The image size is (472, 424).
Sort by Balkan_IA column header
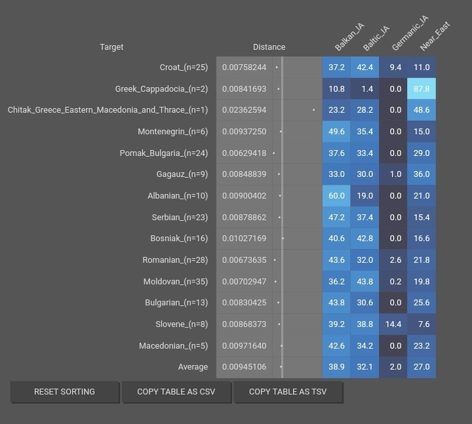click(x=348, y=39)
